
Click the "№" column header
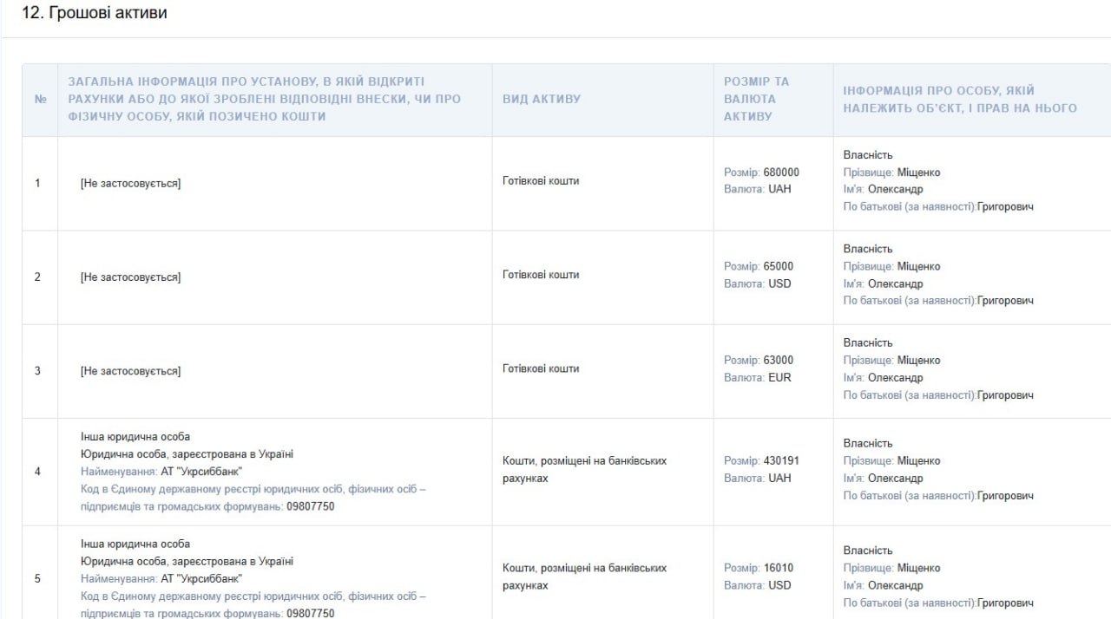[x=40, y=99]
